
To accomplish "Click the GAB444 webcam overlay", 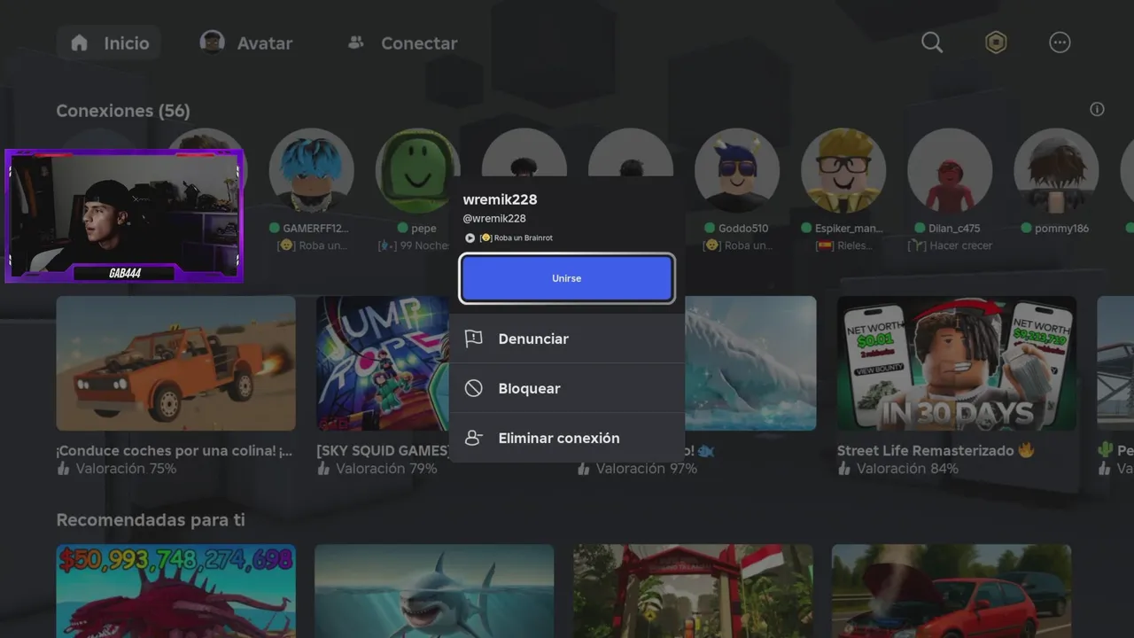I will pos(124,215).
